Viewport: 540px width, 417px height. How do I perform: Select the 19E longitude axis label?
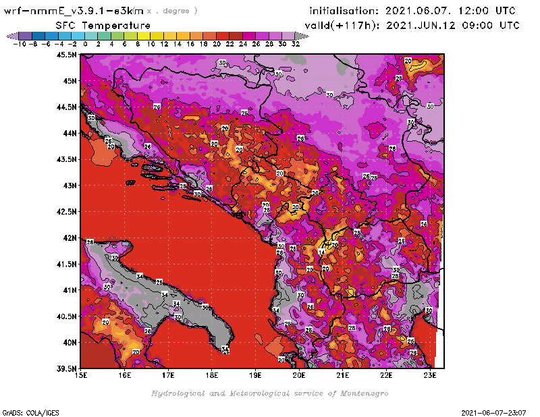[256, 377]
